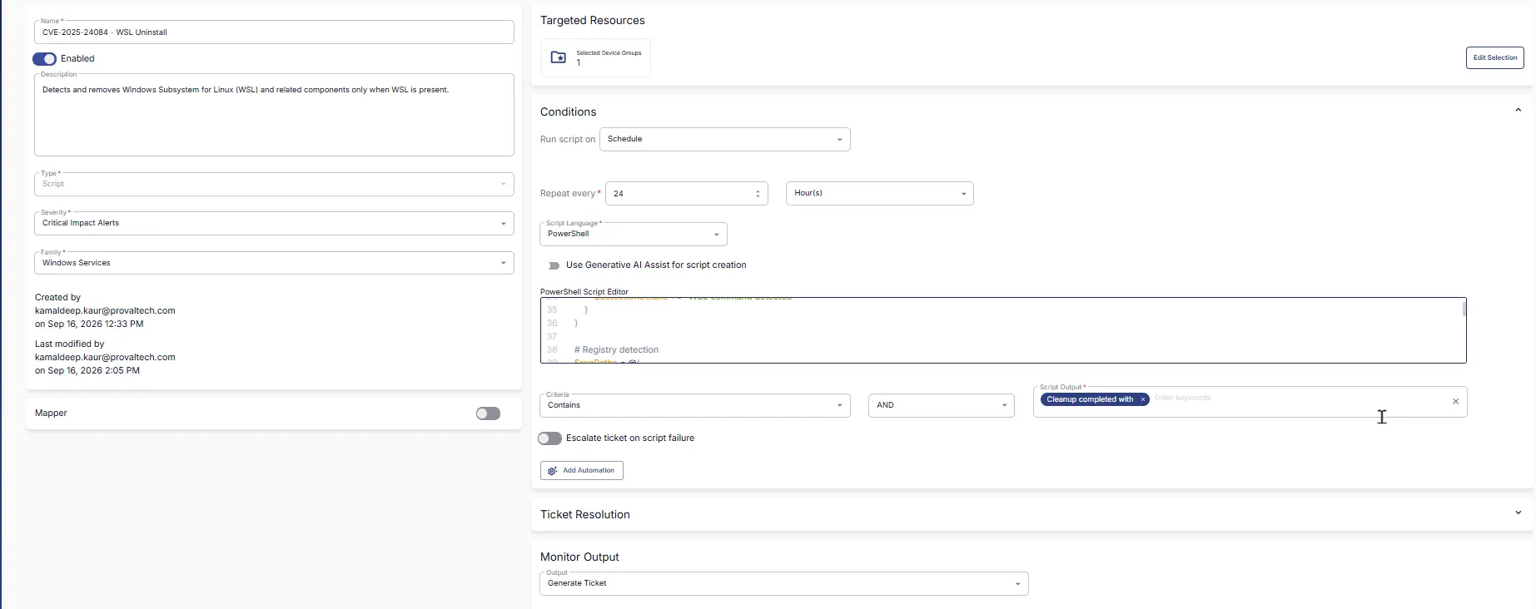Expand the Ticket Resolution section

(x=1518, y=513)
